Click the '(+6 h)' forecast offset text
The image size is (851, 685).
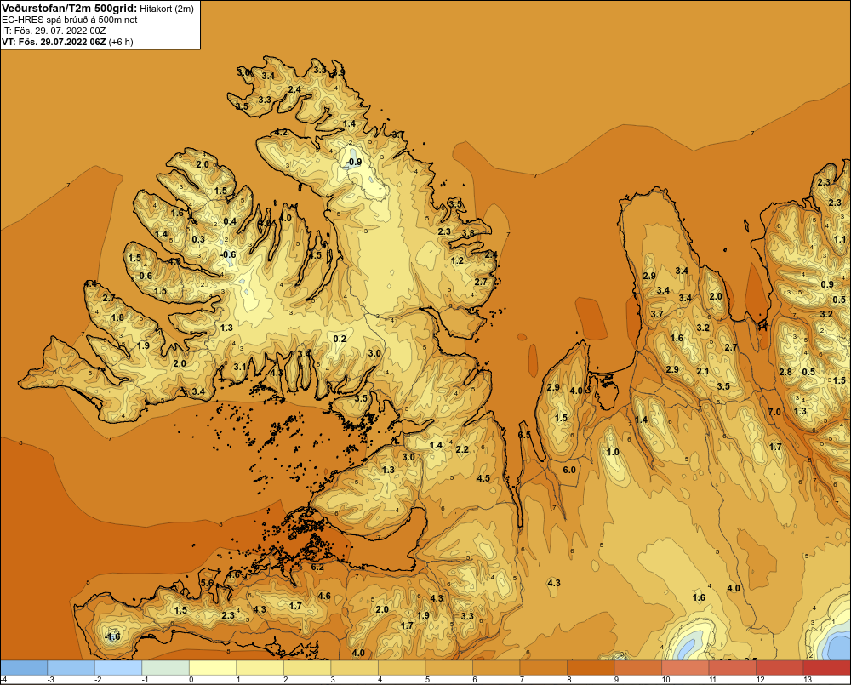pos(121,42)
